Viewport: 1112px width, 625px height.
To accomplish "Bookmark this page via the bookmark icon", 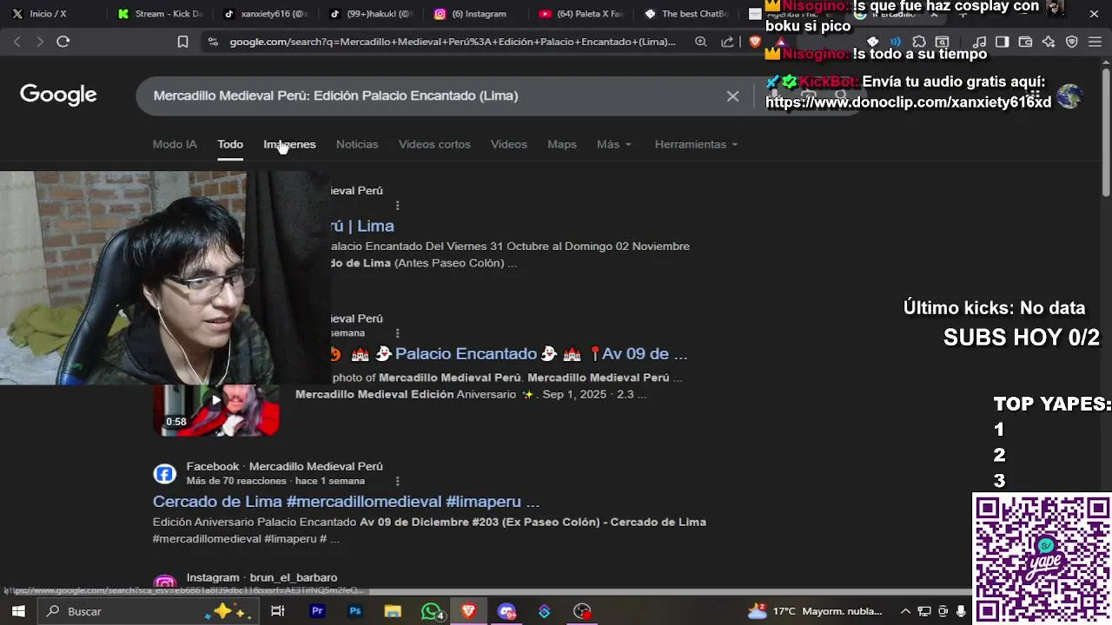I will (x=182, y=42).
